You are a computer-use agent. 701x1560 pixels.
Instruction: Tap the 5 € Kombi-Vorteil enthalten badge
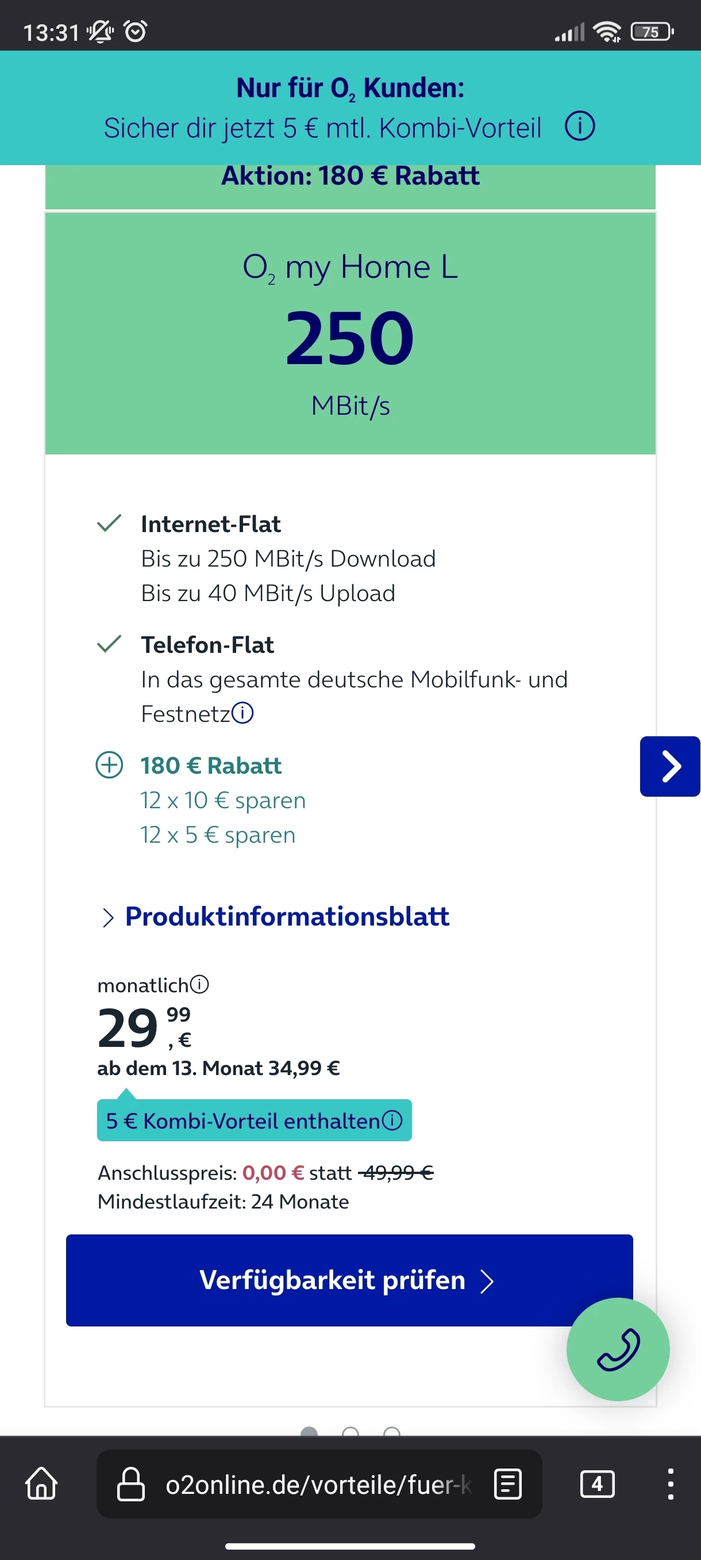click(242, 1121)
